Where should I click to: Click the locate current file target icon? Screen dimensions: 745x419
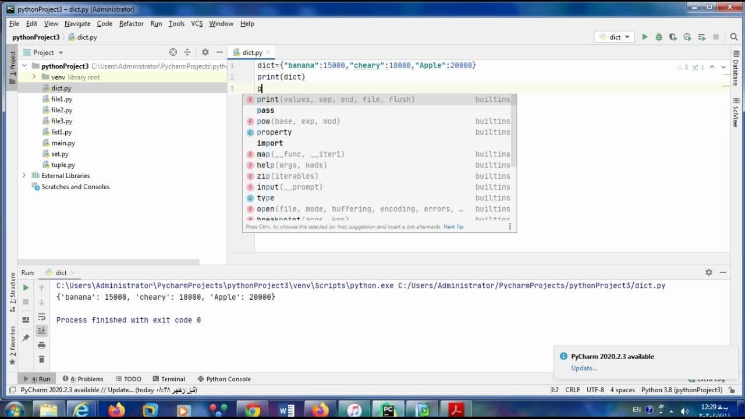[173, 52]
